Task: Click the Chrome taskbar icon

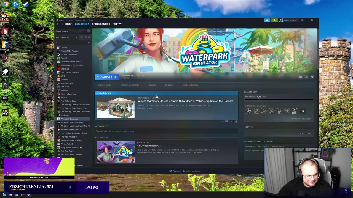Action: click(17, 195)
